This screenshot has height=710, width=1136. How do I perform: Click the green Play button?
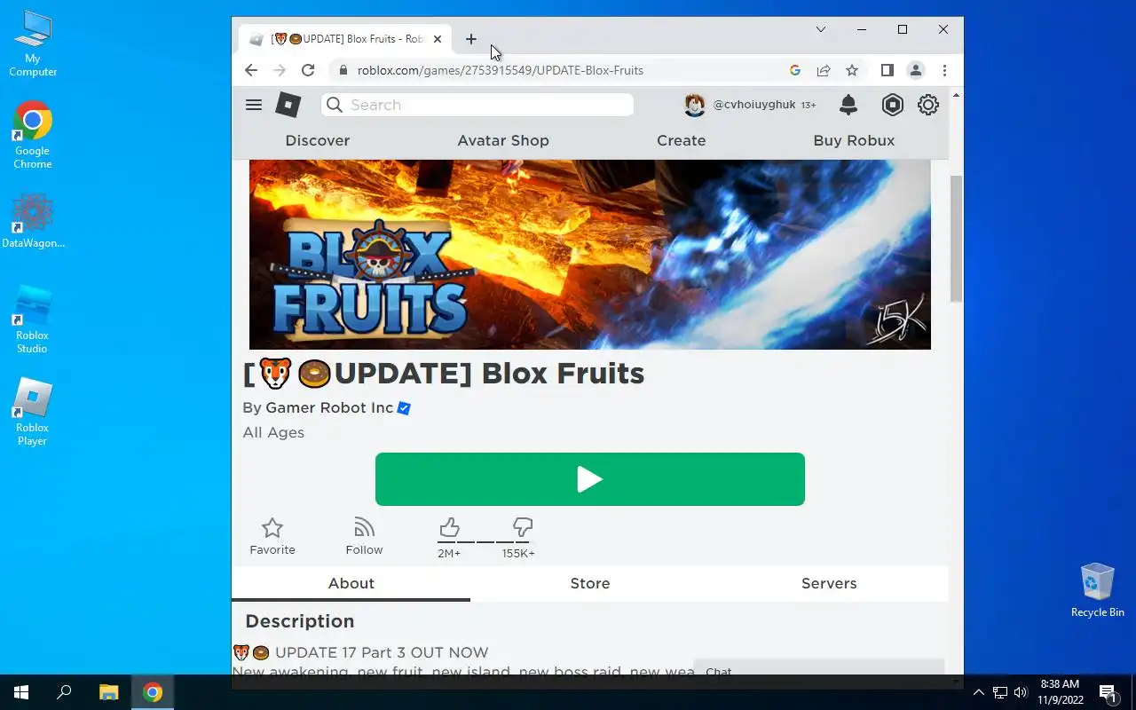point(590,479)
